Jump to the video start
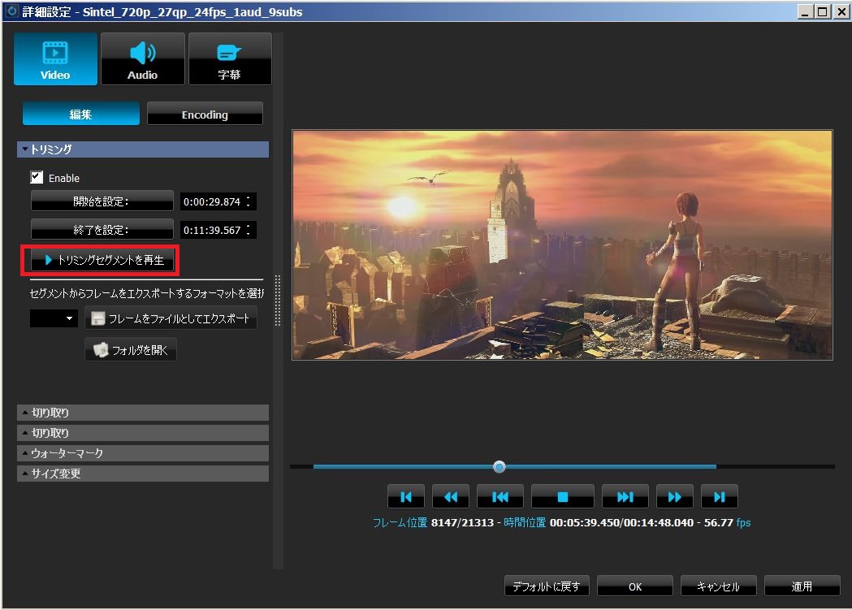 pyautogui.click(x=406, y=496)
